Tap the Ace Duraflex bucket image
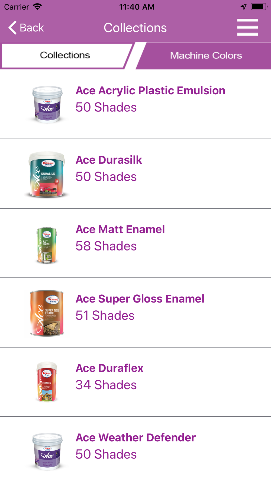Image resolution: width=271 pixels, height=482 pixels. tap(47, 382)
